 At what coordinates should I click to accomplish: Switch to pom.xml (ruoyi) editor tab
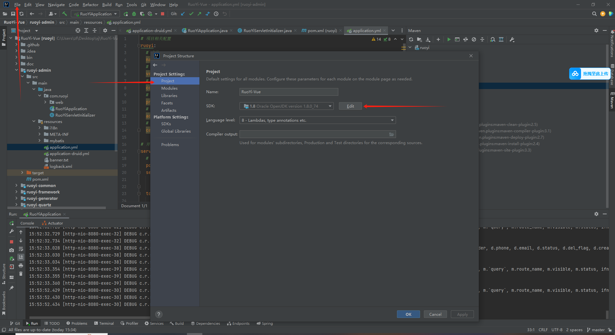[322, 30]
